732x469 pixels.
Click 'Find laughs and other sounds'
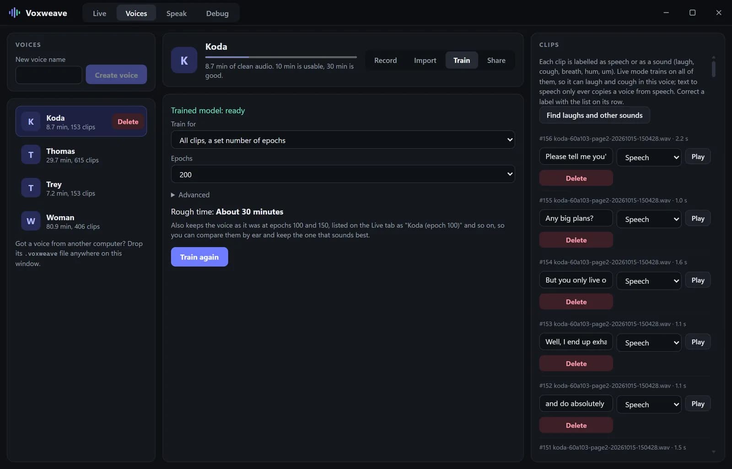(x=594, y=115)
